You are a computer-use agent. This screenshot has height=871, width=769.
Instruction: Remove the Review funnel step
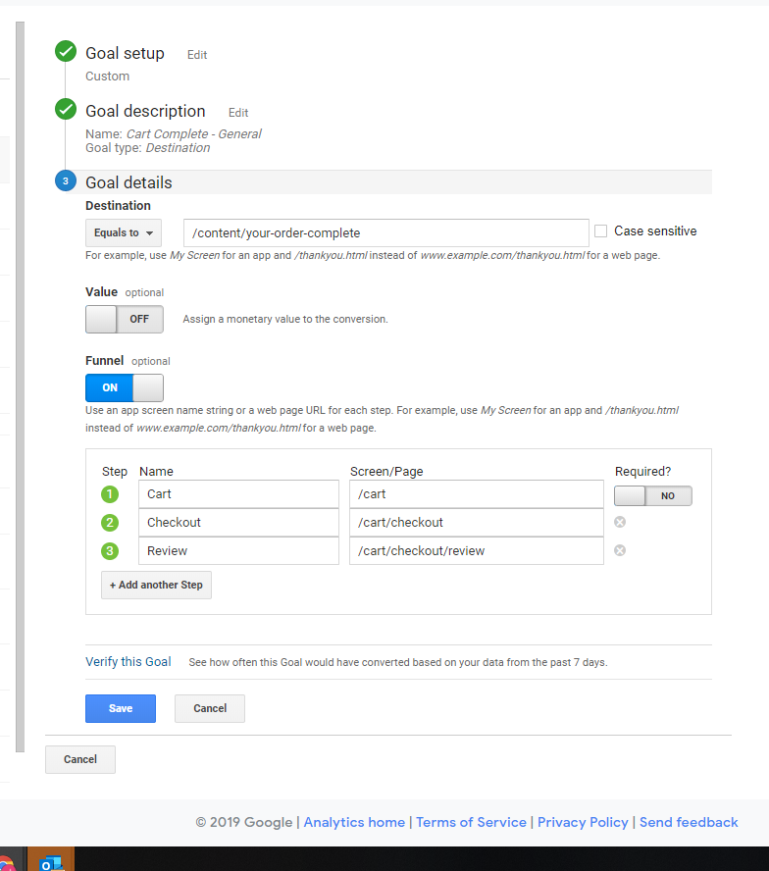point(620,550)
